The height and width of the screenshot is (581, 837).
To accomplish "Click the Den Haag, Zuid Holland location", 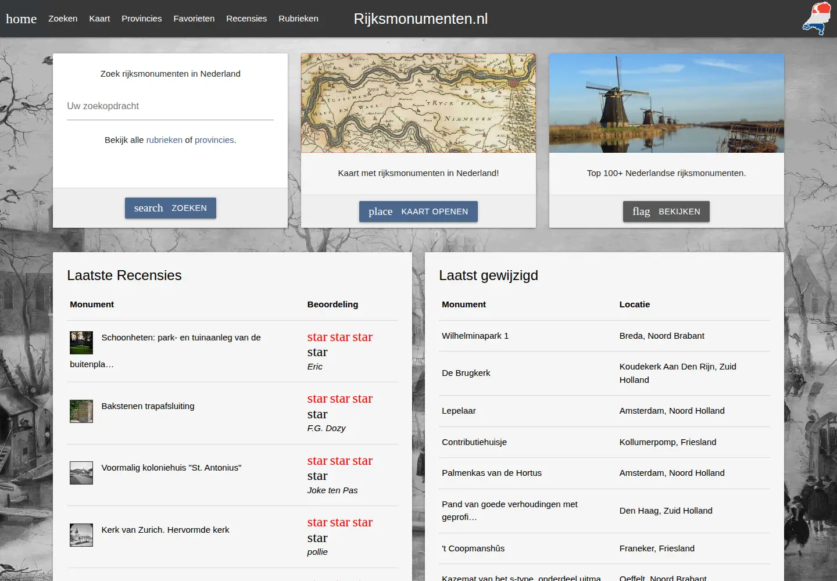I will pos(666,511).
